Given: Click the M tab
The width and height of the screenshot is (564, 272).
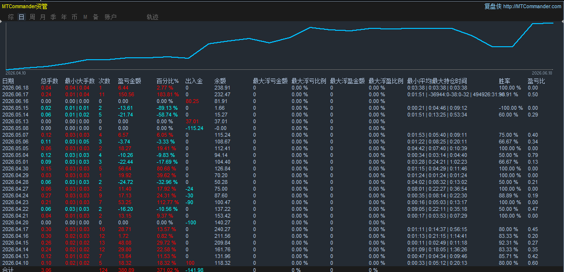Looking at the screenshot, I should (x=85, y=17).
